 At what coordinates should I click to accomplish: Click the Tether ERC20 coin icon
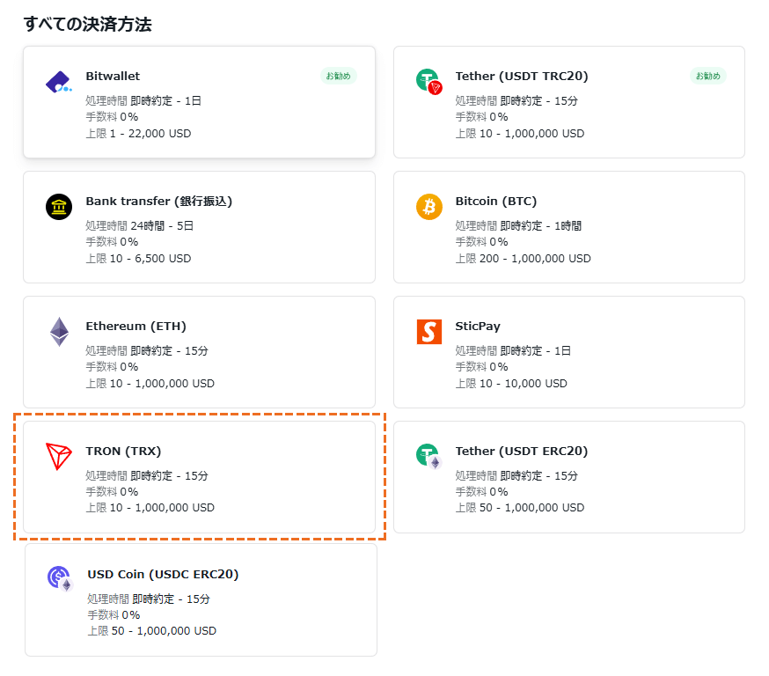[x=429, y=456]
